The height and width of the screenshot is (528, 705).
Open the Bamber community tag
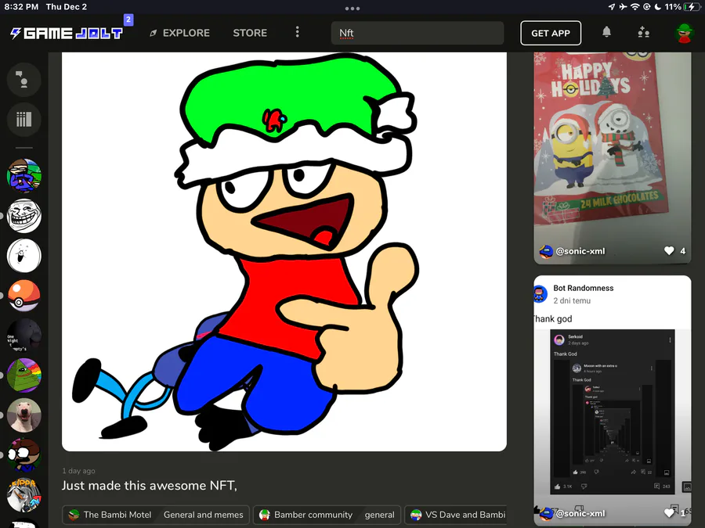(x=308, y=515)
